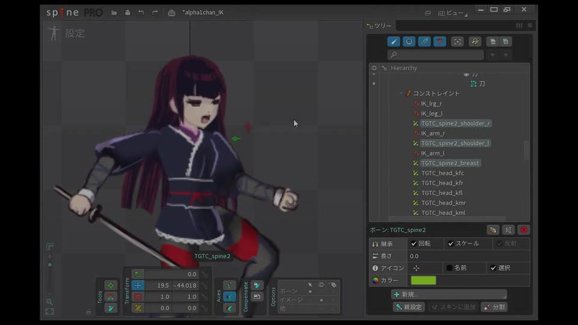Screen dimensions: 578x325
Task: Collapse the コンストレイント tree node
Action: (x=401, y=94)
